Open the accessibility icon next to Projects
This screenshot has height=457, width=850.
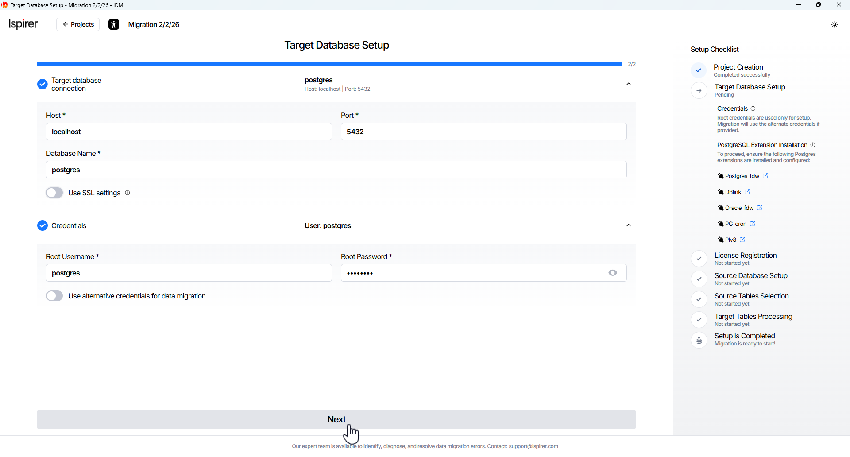point(114,24)
